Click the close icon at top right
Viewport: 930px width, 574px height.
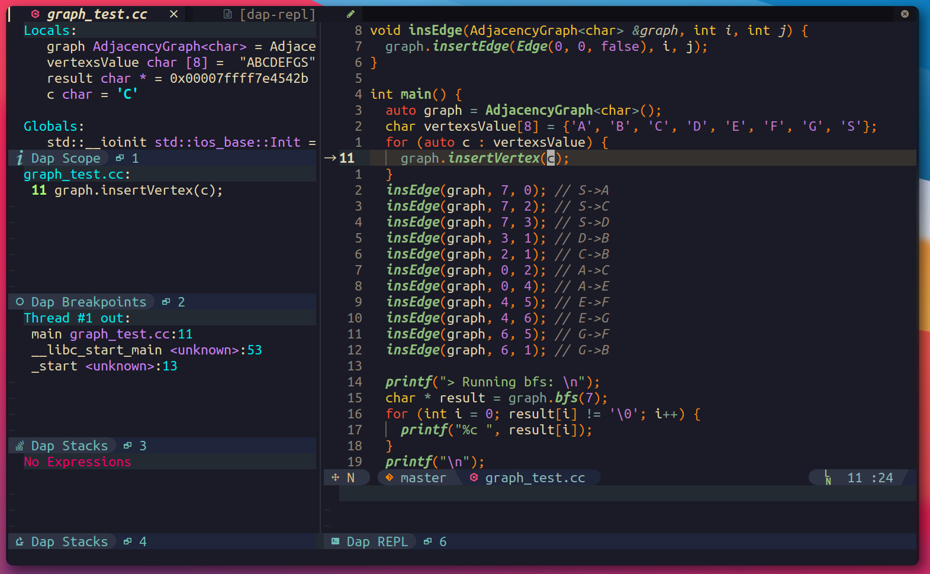(905, 14)
